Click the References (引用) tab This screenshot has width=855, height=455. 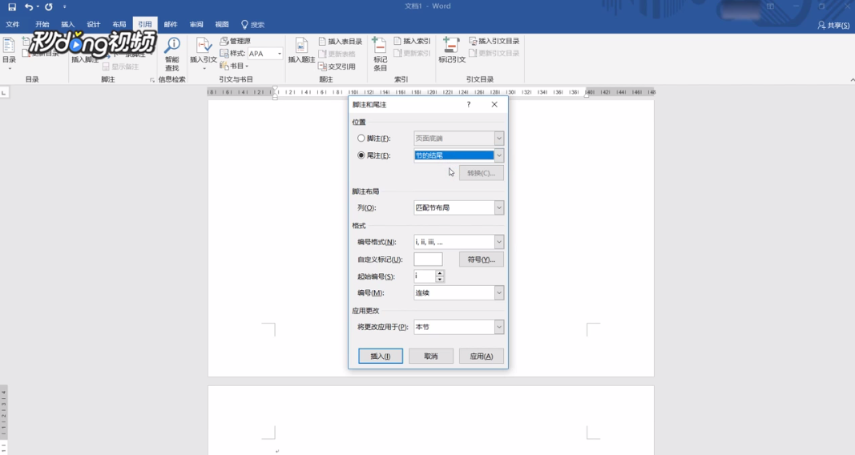coord(144,25)
